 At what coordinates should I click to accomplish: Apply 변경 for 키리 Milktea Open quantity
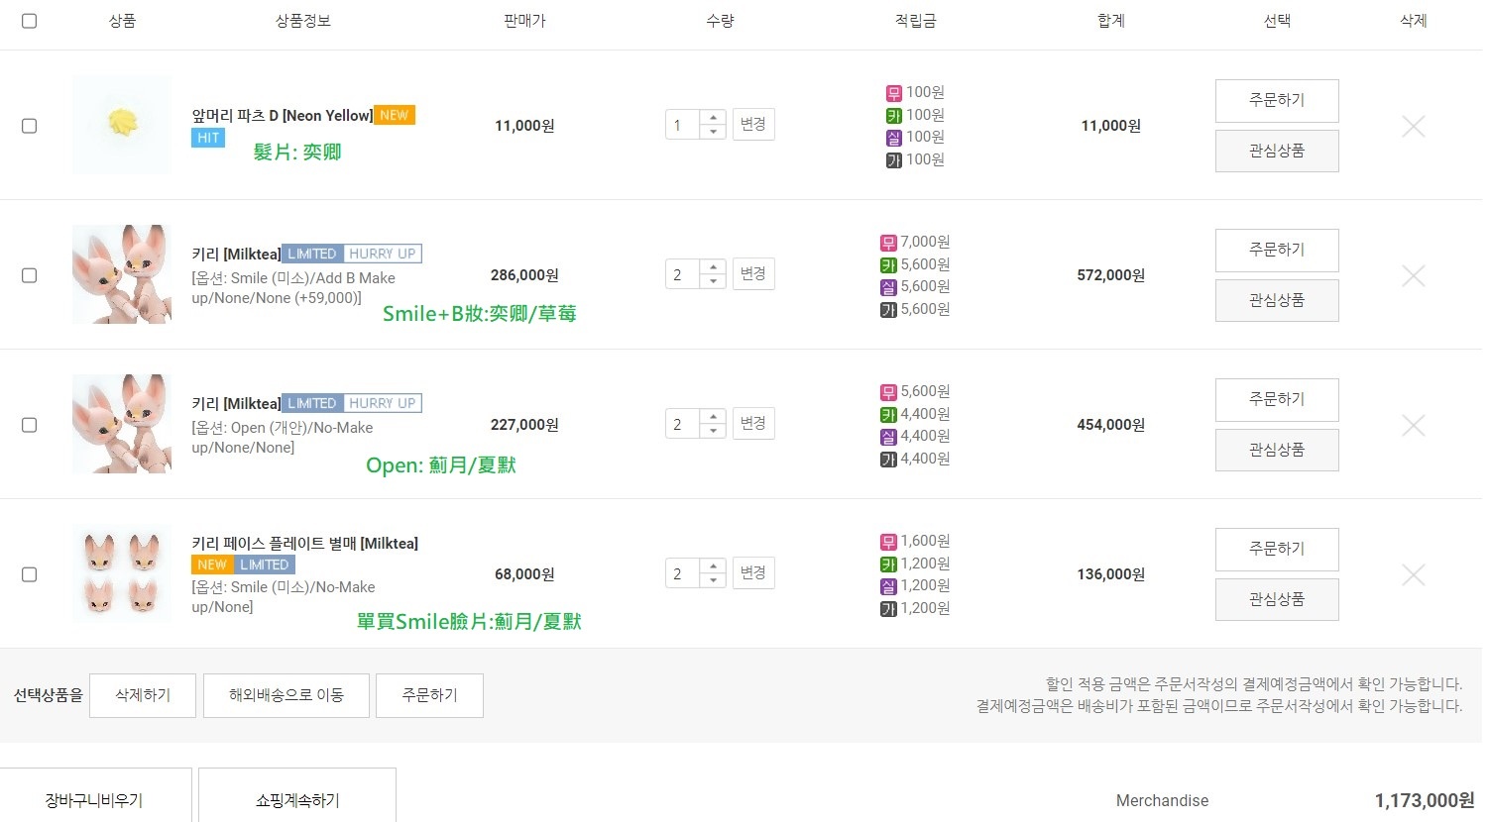click(x=753, y=424)
